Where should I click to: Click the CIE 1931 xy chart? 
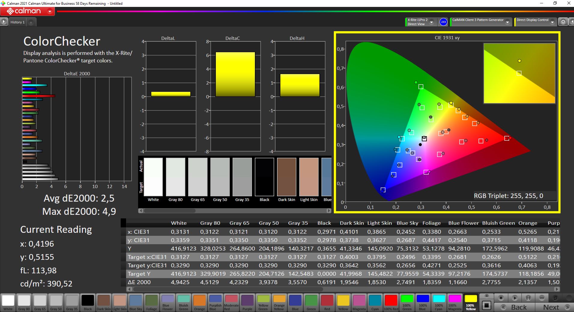(x=447, y=122)
